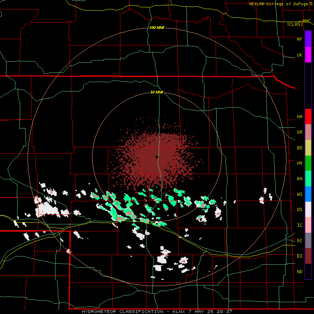Screen dimensions: 314x314
Task: Select the dusty-pink GR legend swatch
Action: click(308, 132)
